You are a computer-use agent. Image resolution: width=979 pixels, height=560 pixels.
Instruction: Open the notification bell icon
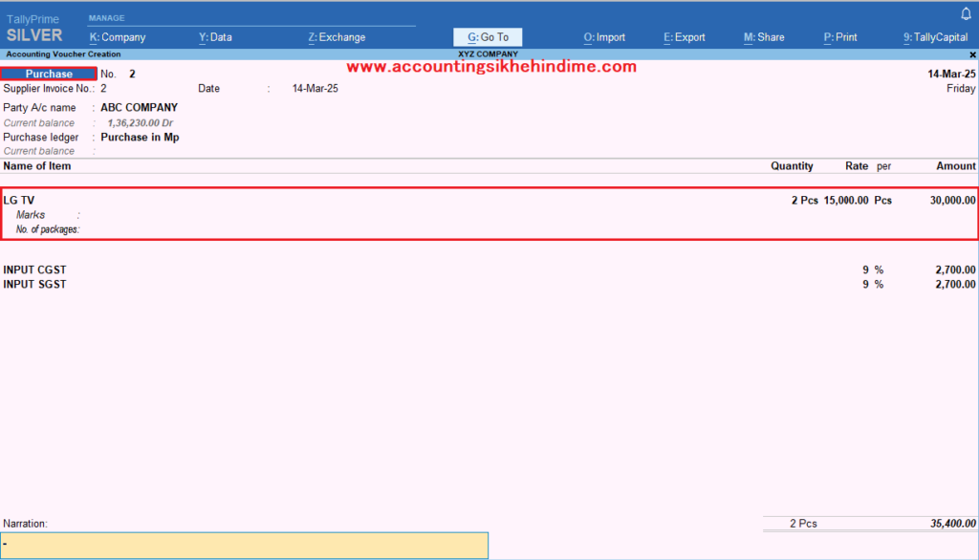point(966,13)
